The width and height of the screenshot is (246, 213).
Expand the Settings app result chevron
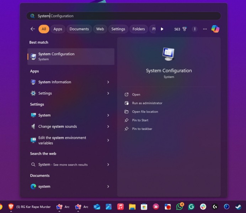coord(108,93)
